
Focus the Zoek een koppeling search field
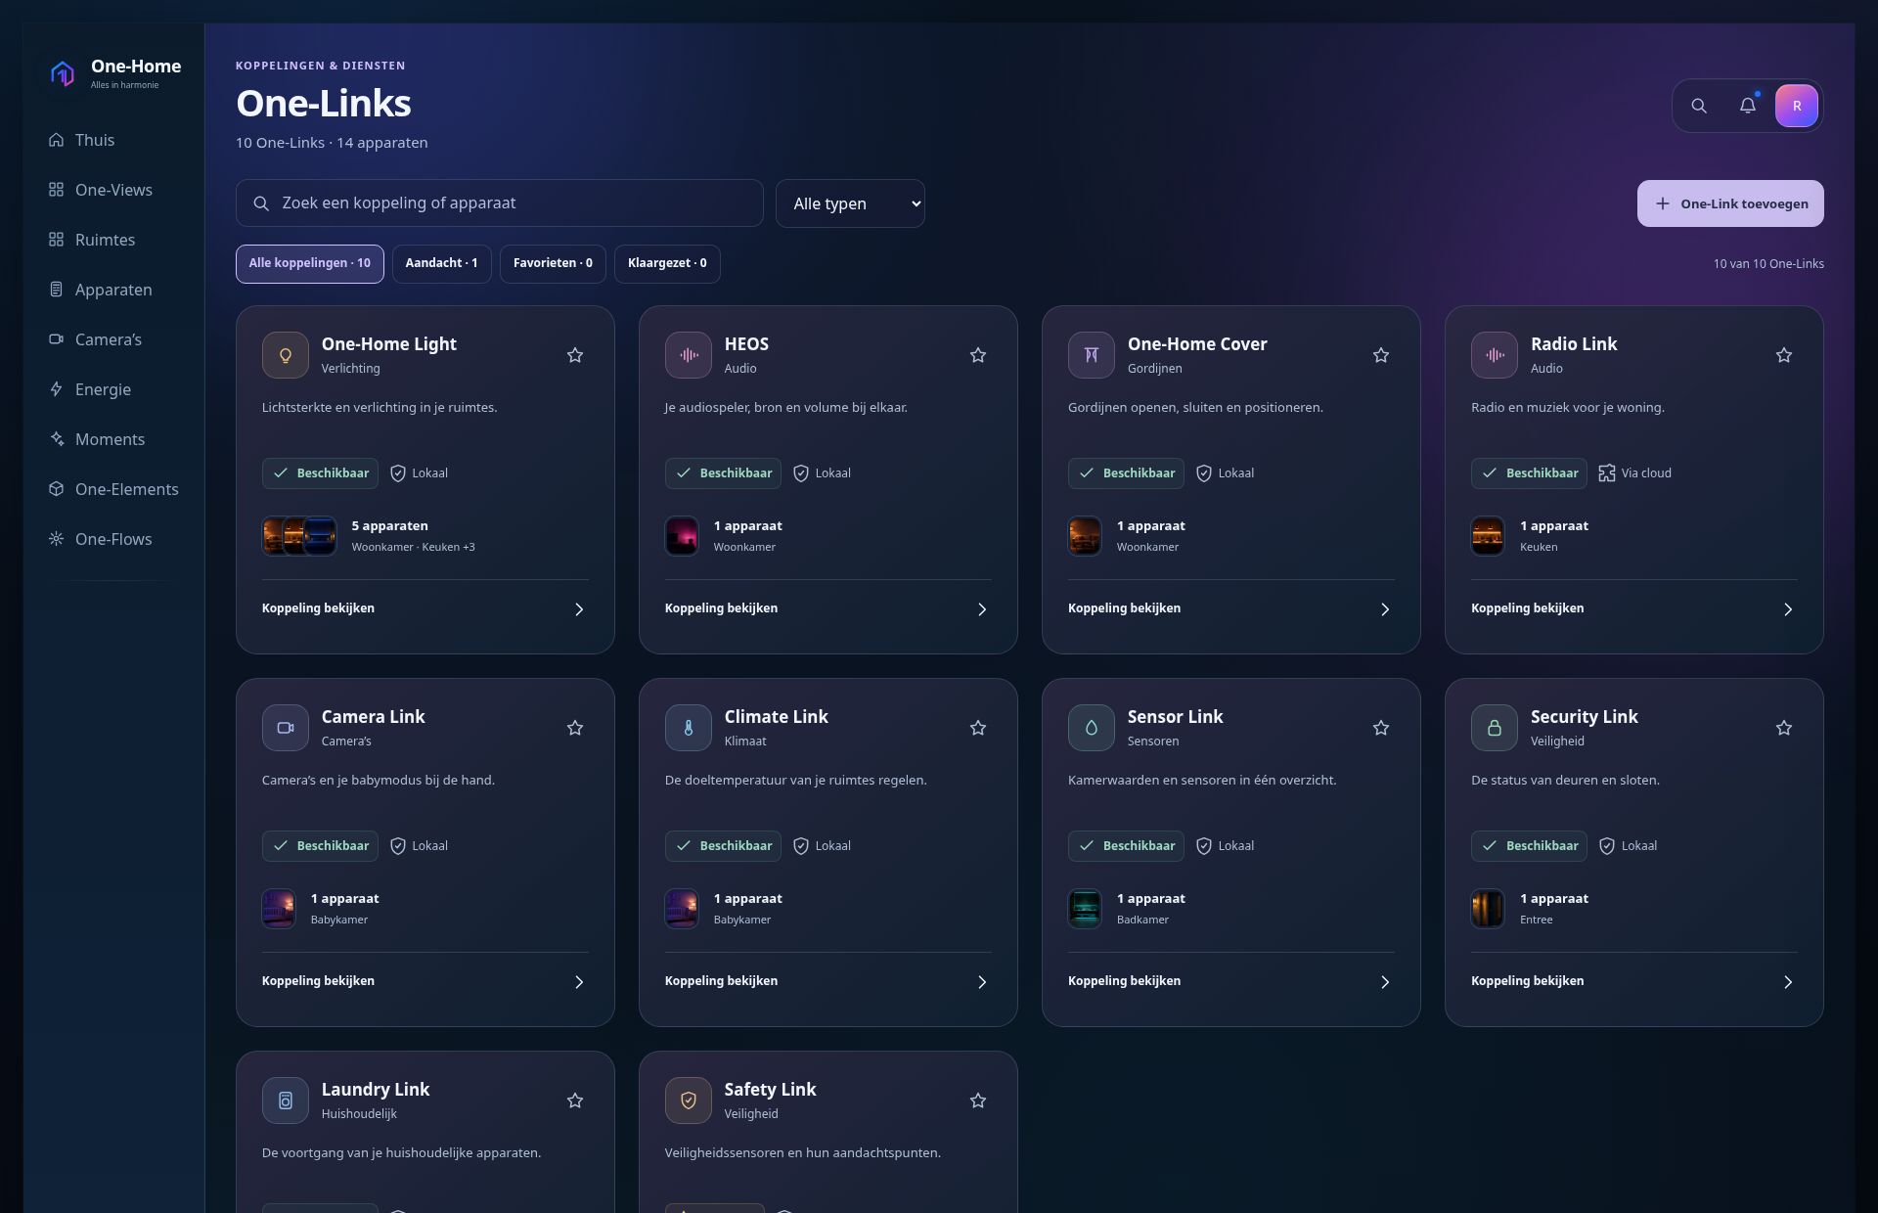tap(499, 203)
